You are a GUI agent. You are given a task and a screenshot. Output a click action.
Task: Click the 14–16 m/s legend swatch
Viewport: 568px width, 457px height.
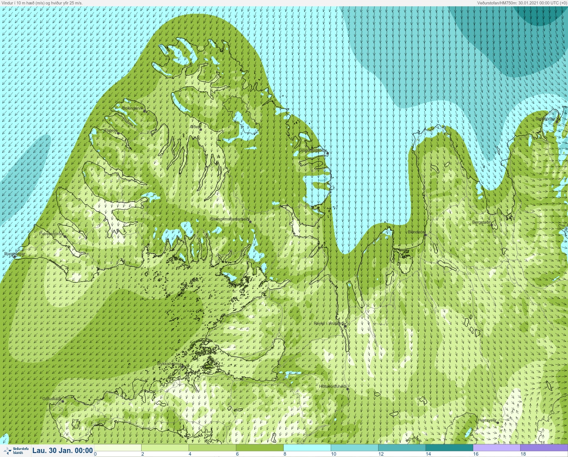pos(449,448)
